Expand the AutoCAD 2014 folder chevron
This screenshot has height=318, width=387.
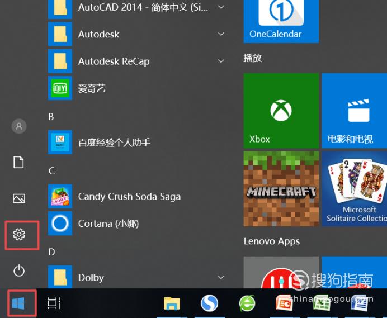click(221, 7)
